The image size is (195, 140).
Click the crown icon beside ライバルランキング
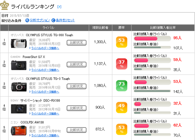5,5
